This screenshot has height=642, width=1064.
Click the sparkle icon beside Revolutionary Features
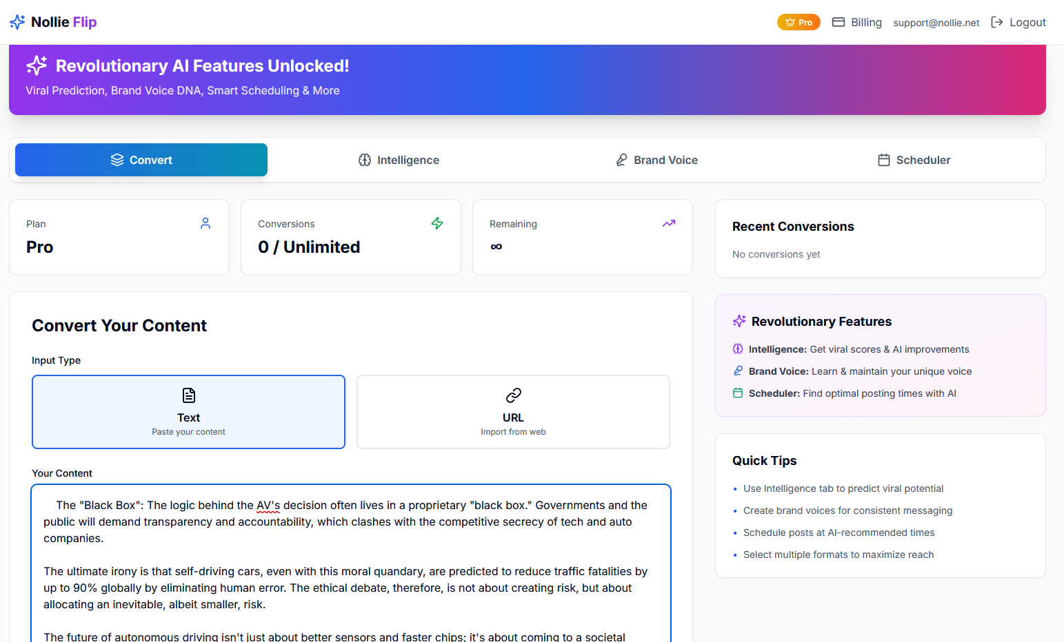[739, 321]
